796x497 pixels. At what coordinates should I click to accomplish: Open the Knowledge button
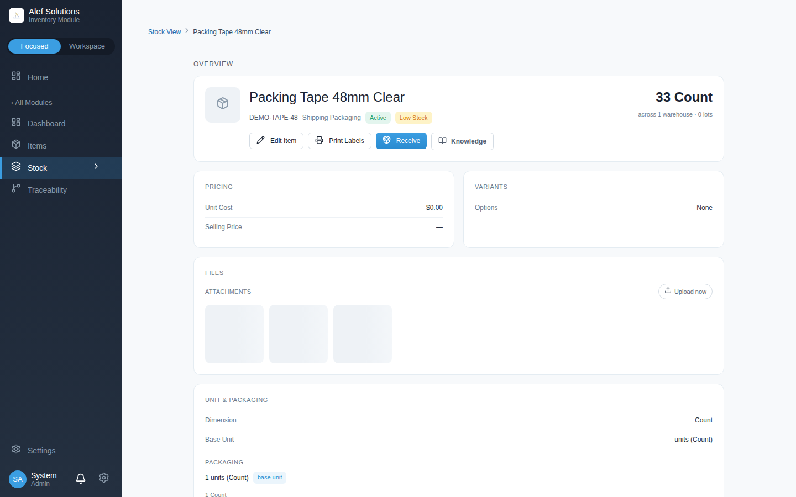462,141
